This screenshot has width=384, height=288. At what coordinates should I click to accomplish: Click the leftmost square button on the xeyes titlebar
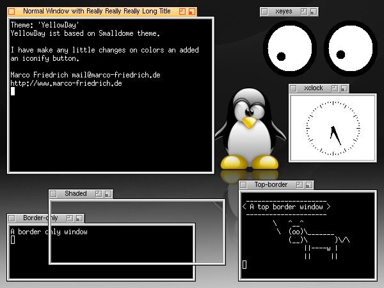click(264, 12)
